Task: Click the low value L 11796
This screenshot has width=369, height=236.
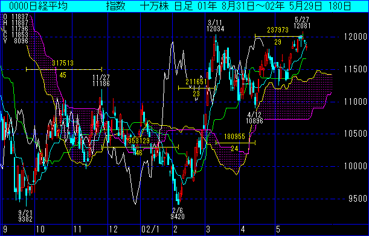Action: click(x=16, y=29)
